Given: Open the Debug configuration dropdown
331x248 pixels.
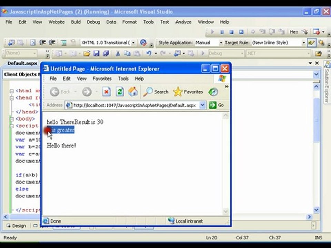Looking at the screenshot, I should [x=242, y=54].
